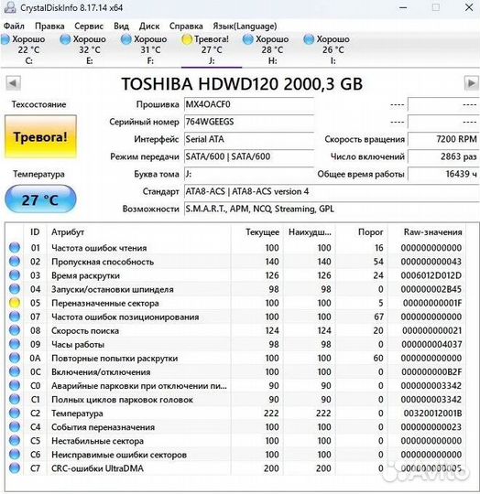Screen dimensions: 480x494
Task: Click status icon for CRC-ошибки UltraDMA
Action: pos(15,468)
